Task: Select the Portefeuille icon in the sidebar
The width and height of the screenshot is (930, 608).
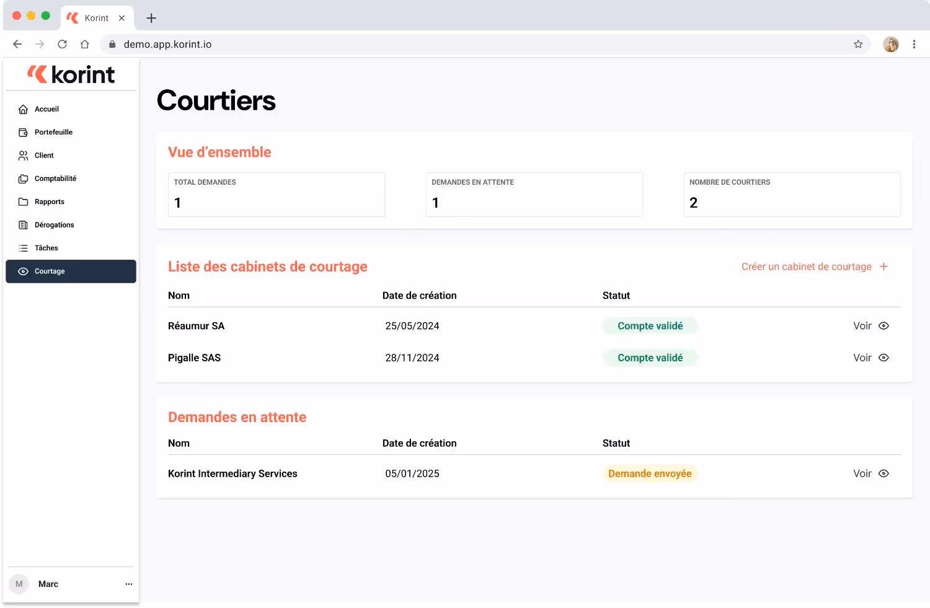Action: point(23,132)
